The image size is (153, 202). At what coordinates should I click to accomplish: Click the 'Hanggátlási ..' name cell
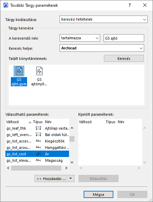[x=57, y=148]
